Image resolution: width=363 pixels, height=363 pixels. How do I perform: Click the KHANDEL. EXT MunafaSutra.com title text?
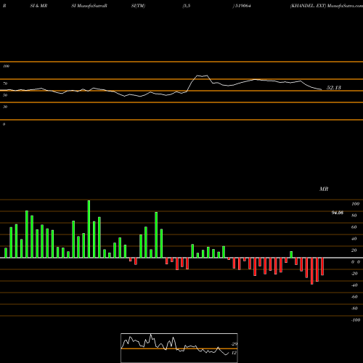[327, 6]
